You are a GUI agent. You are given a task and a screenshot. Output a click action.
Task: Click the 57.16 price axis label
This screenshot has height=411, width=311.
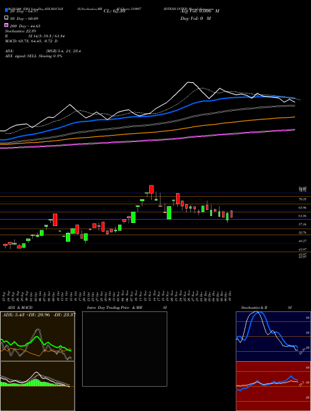[x=303, y=224]
